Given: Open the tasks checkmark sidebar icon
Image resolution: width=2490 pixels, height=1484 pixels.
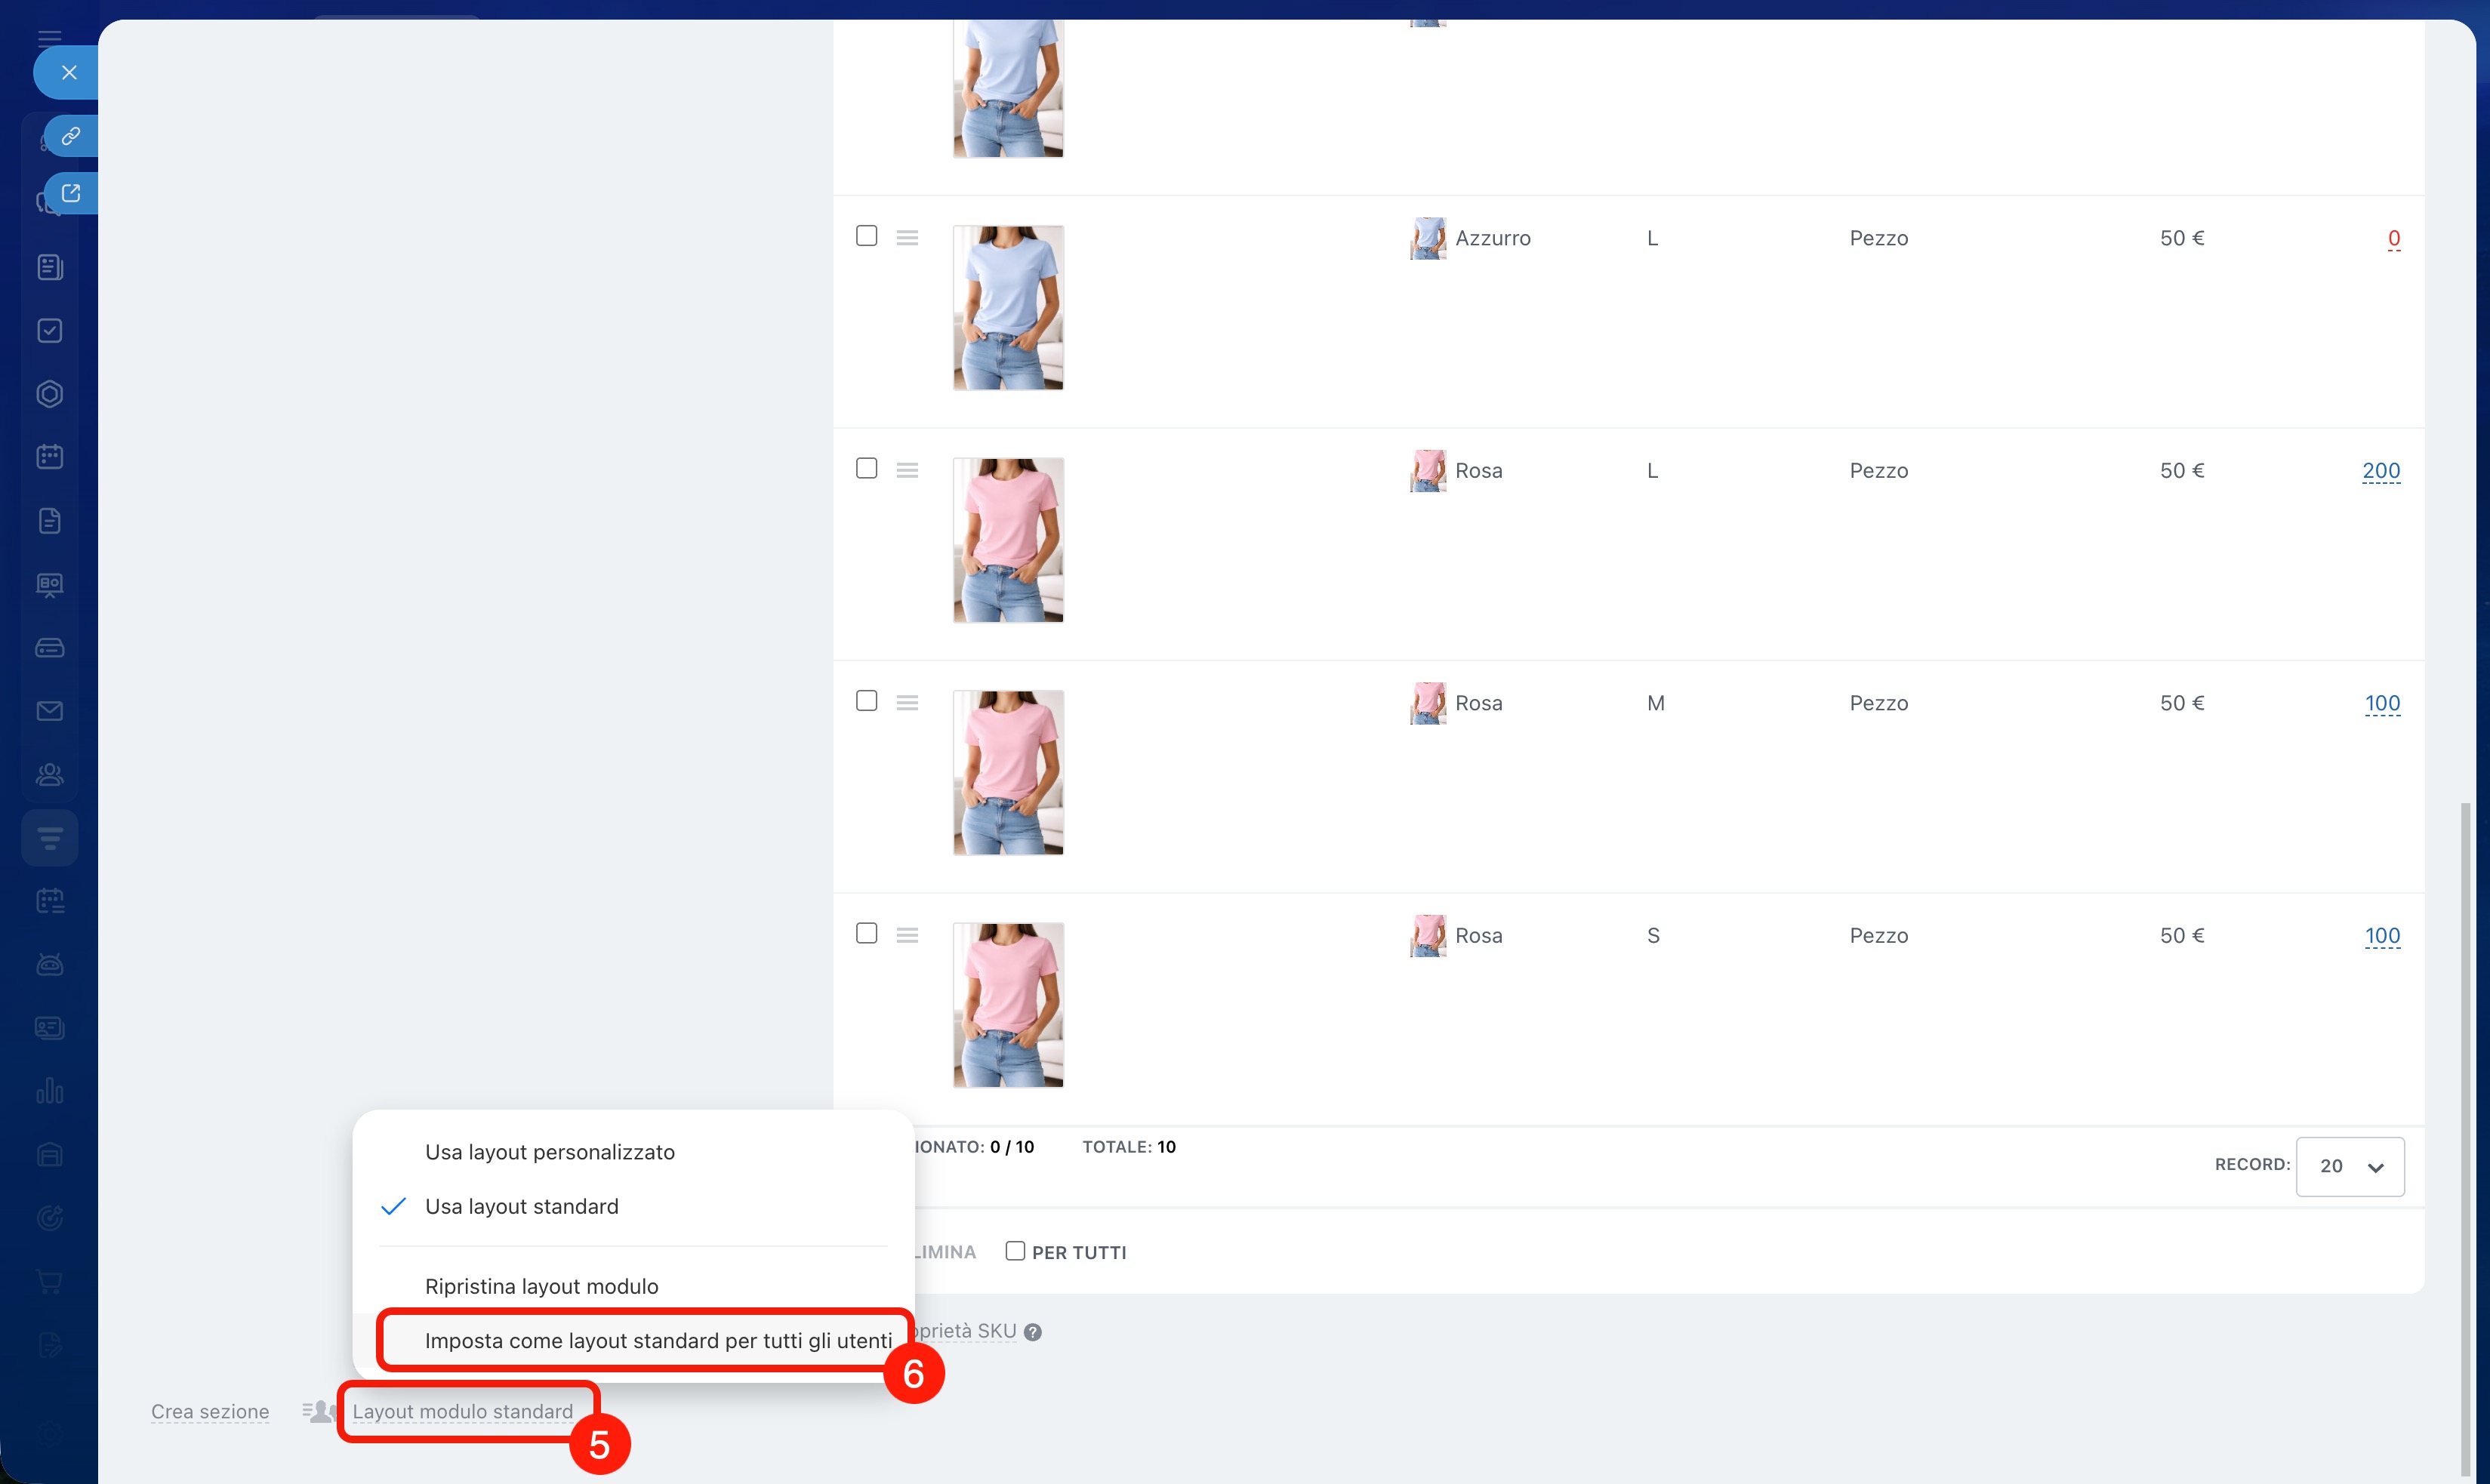Looking at the screenshot, I should click(50, 331).
